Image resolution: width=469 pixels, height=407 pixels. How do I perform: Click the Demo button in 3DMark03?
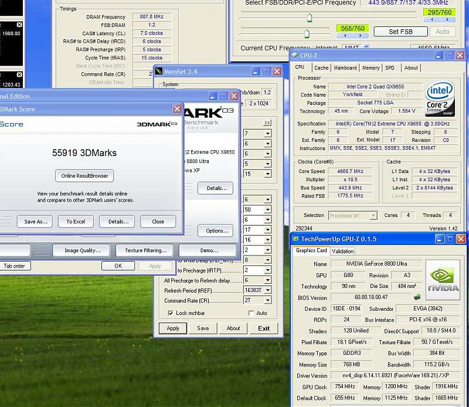coord(208,250)
